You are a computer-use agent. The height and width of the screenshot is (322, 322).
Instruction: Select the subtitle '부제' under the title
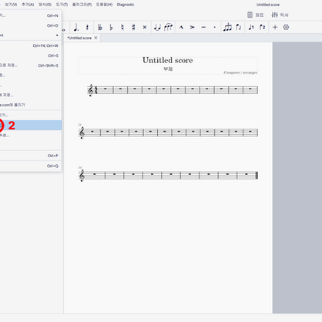point(168,69)
